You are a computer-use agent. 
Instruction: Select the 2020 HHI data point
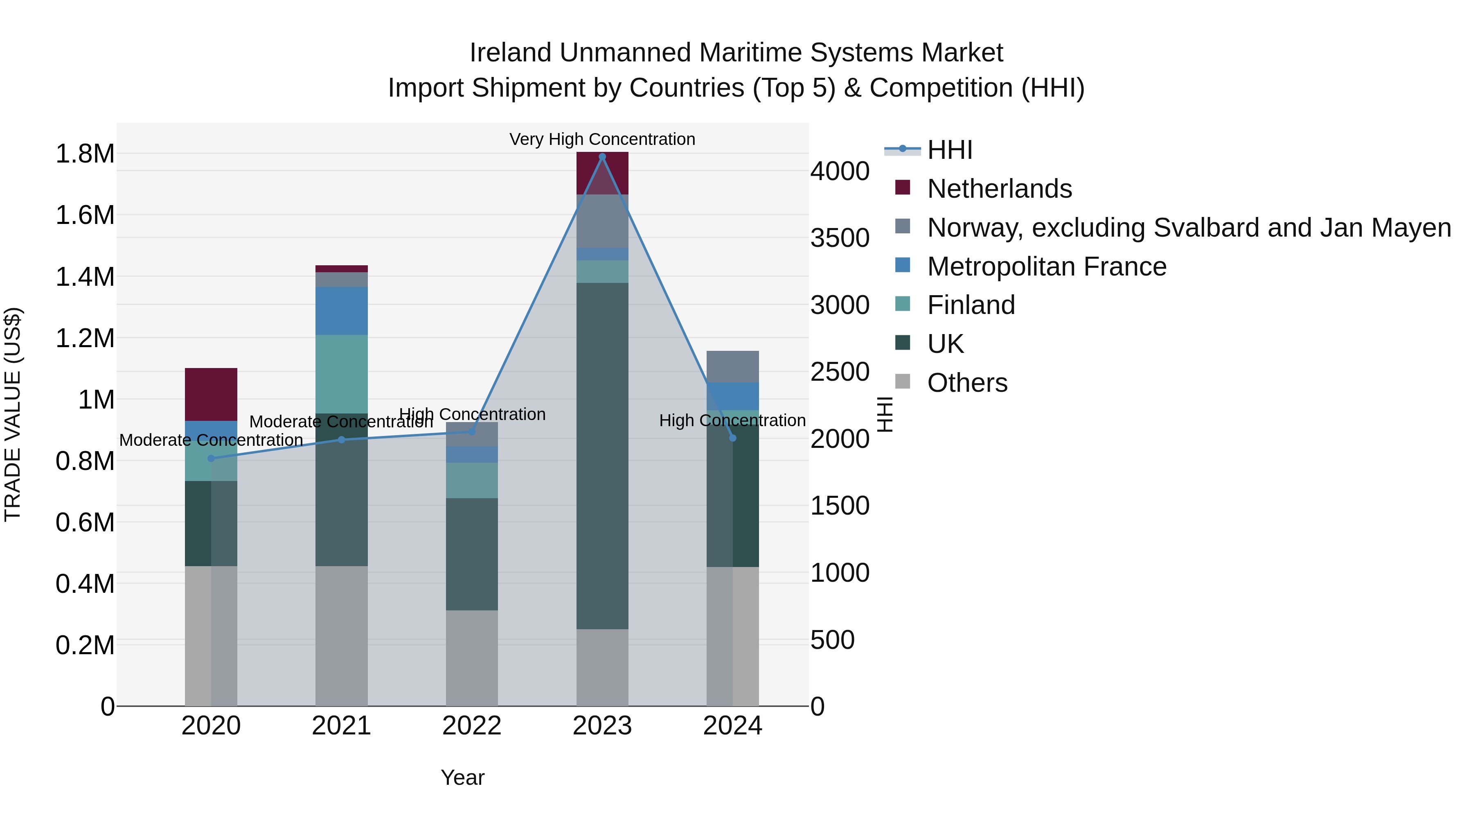point(211,458)
